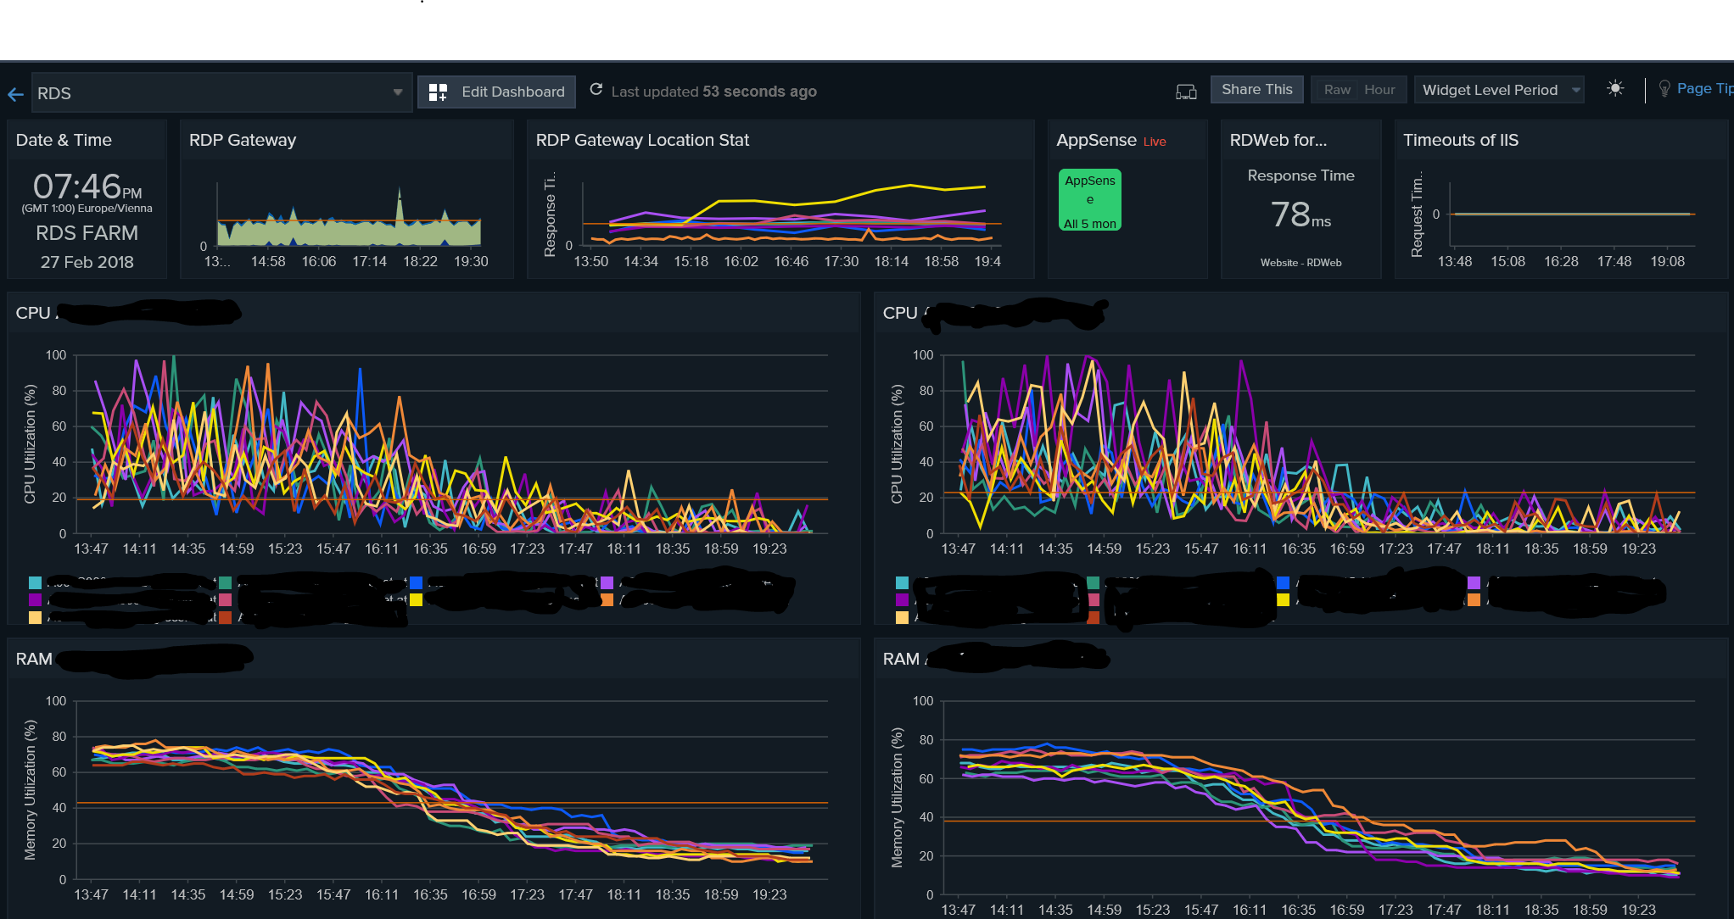Click the dropdown arrow in the RDS selector

click(x=397, y=92)
